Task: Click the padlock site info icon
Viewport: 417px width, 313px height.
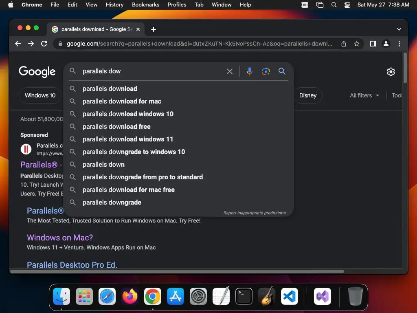Action: click(x=60, y=44)
